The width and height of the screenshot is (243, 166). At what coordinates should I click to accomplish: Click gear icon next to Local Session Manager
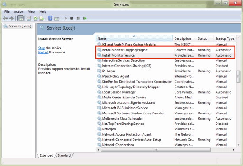click(99, 92)
